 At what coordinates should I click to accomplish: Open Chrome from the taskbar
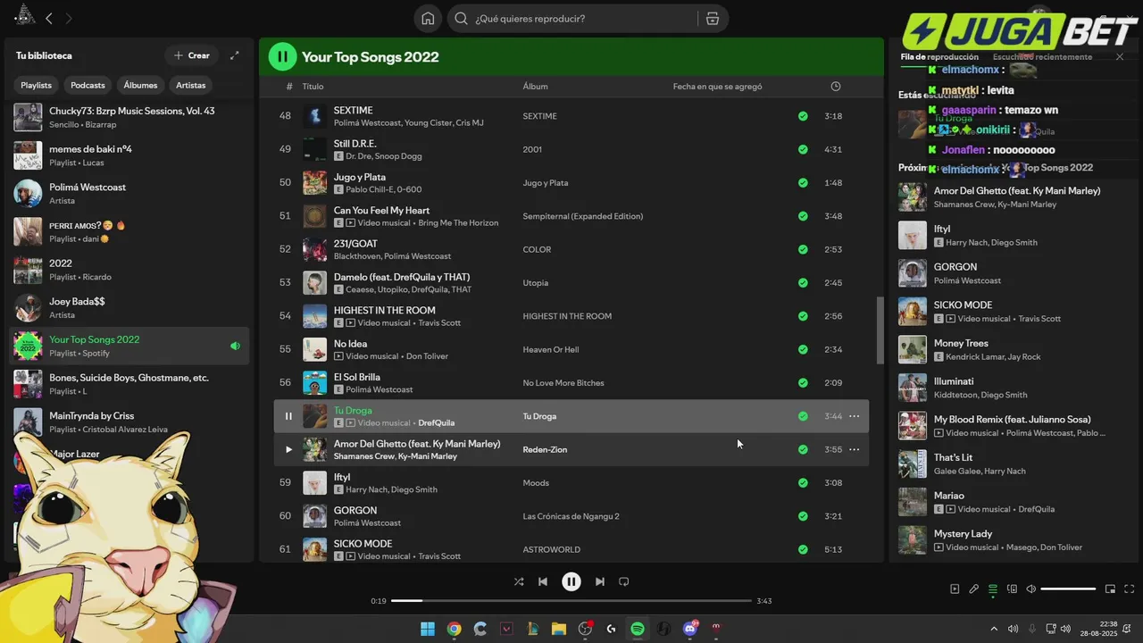click(x=454, y=629)
